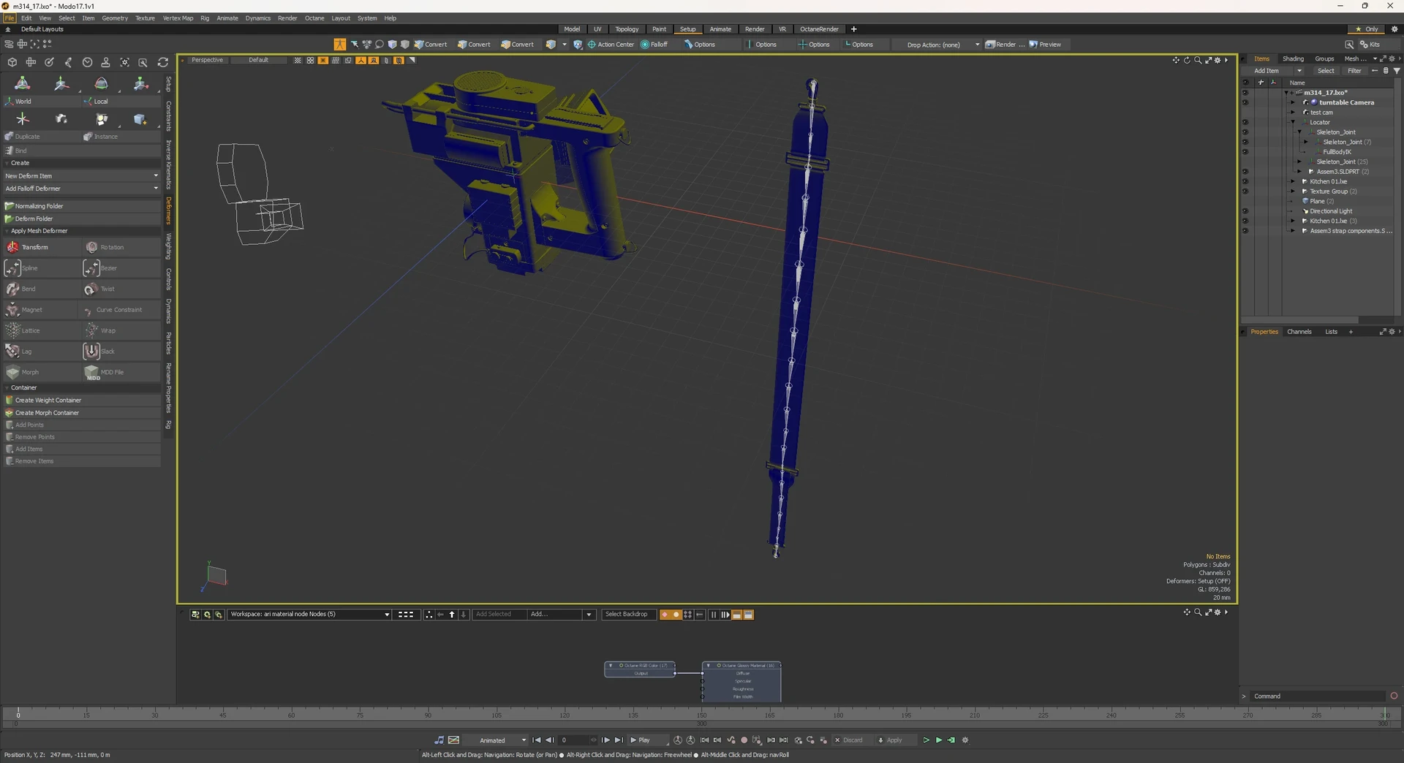This screenshot has height=763, width=1404.
Task: Hide the turntable Camera item
Action: [1245, 102]
